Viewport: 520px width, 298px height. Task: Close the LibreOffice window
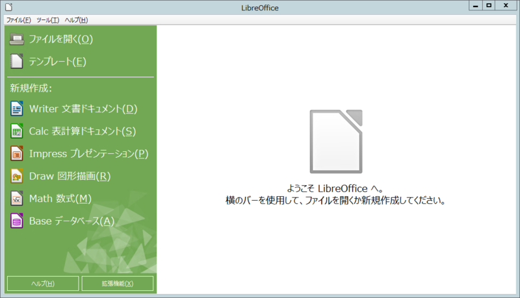[x=506, y=5]
